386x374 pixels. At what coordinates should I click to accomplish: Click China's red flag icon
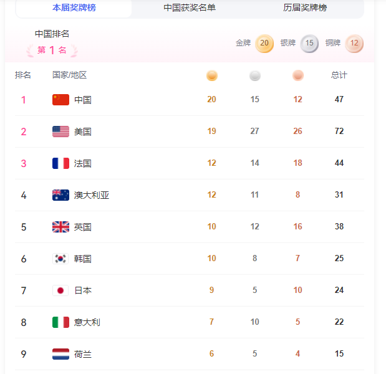point(60,100)
